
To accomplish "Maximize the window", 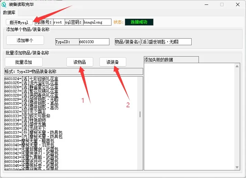I will [x=222, y=4].
